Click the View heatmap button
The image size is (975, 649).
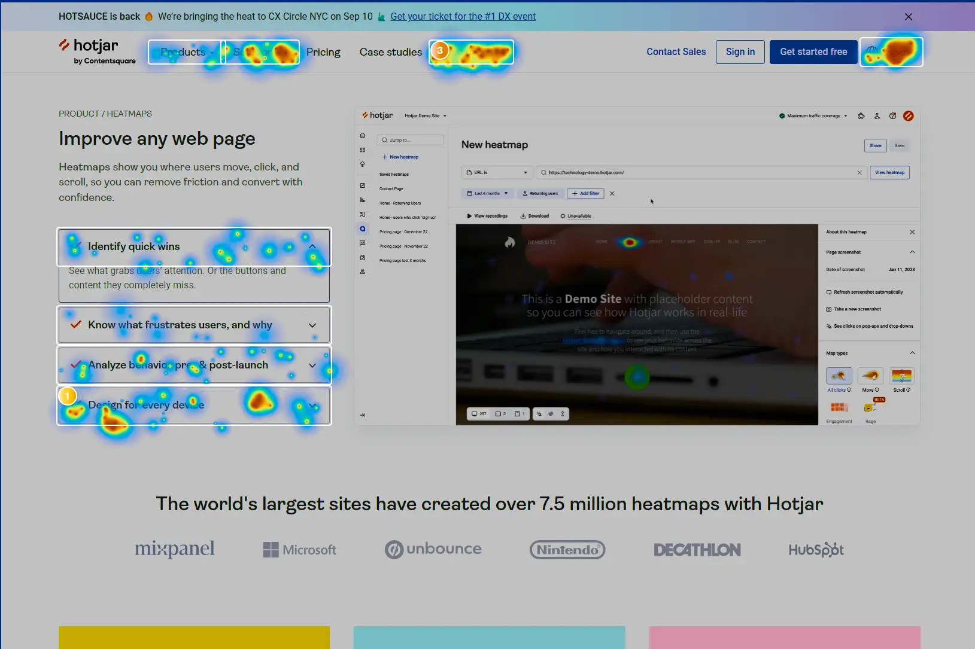[889, 173]
